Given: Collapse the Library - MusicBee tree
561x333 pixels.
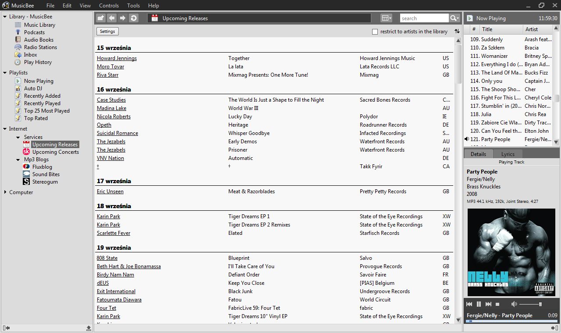Looking at the screenshot, I should [5, 17].
